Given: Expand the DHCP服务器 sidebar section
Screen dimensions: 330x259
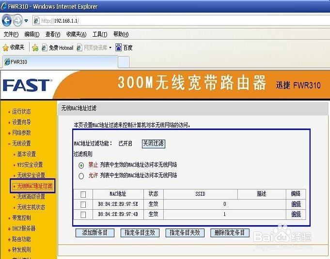Looking at the screenshot, I should tap(24, 229).
